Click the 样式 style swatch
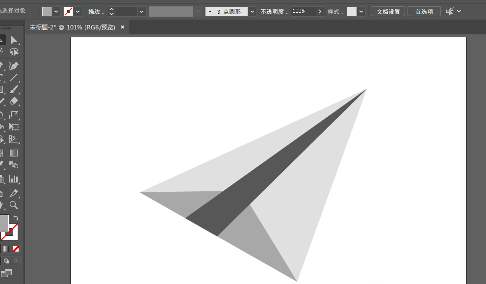486x284 pixels. click(x=352, y=11)
